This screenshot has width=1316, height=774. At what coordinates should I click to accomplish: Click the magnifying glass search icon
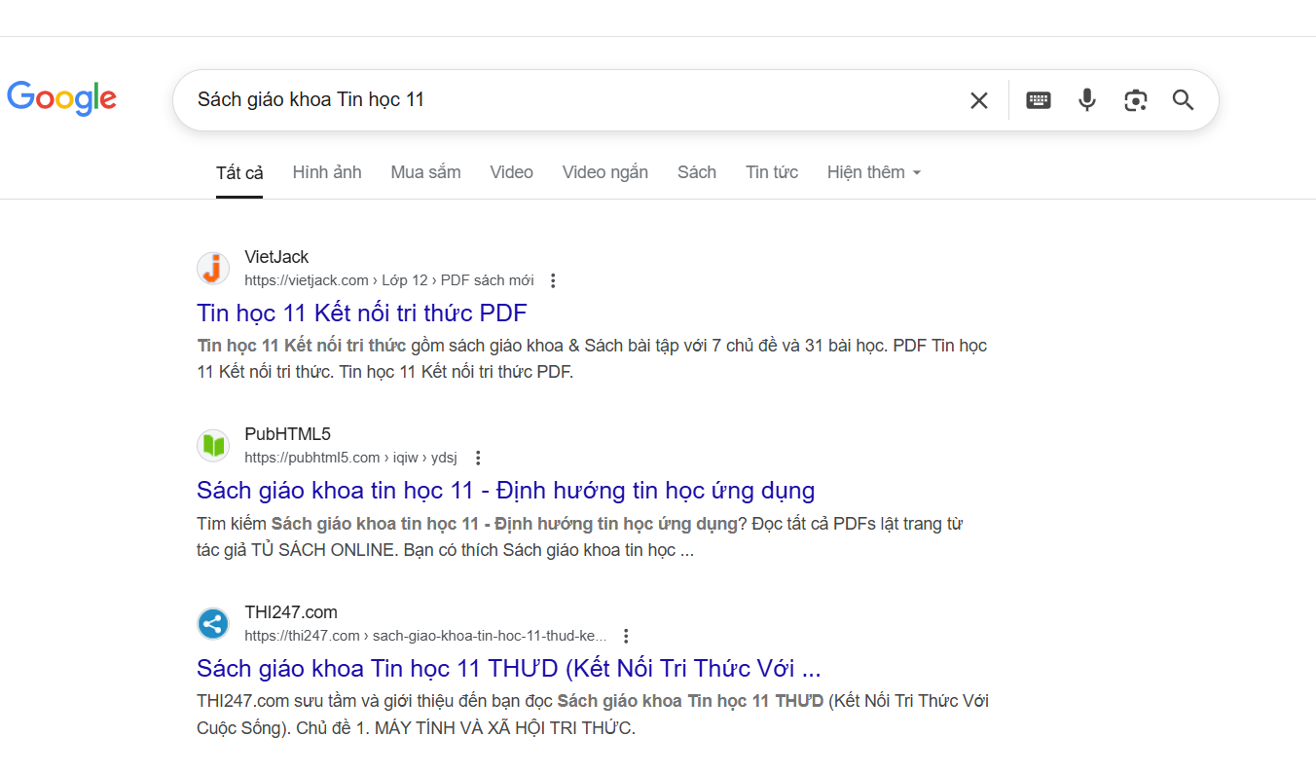[x=1183, y=100]
